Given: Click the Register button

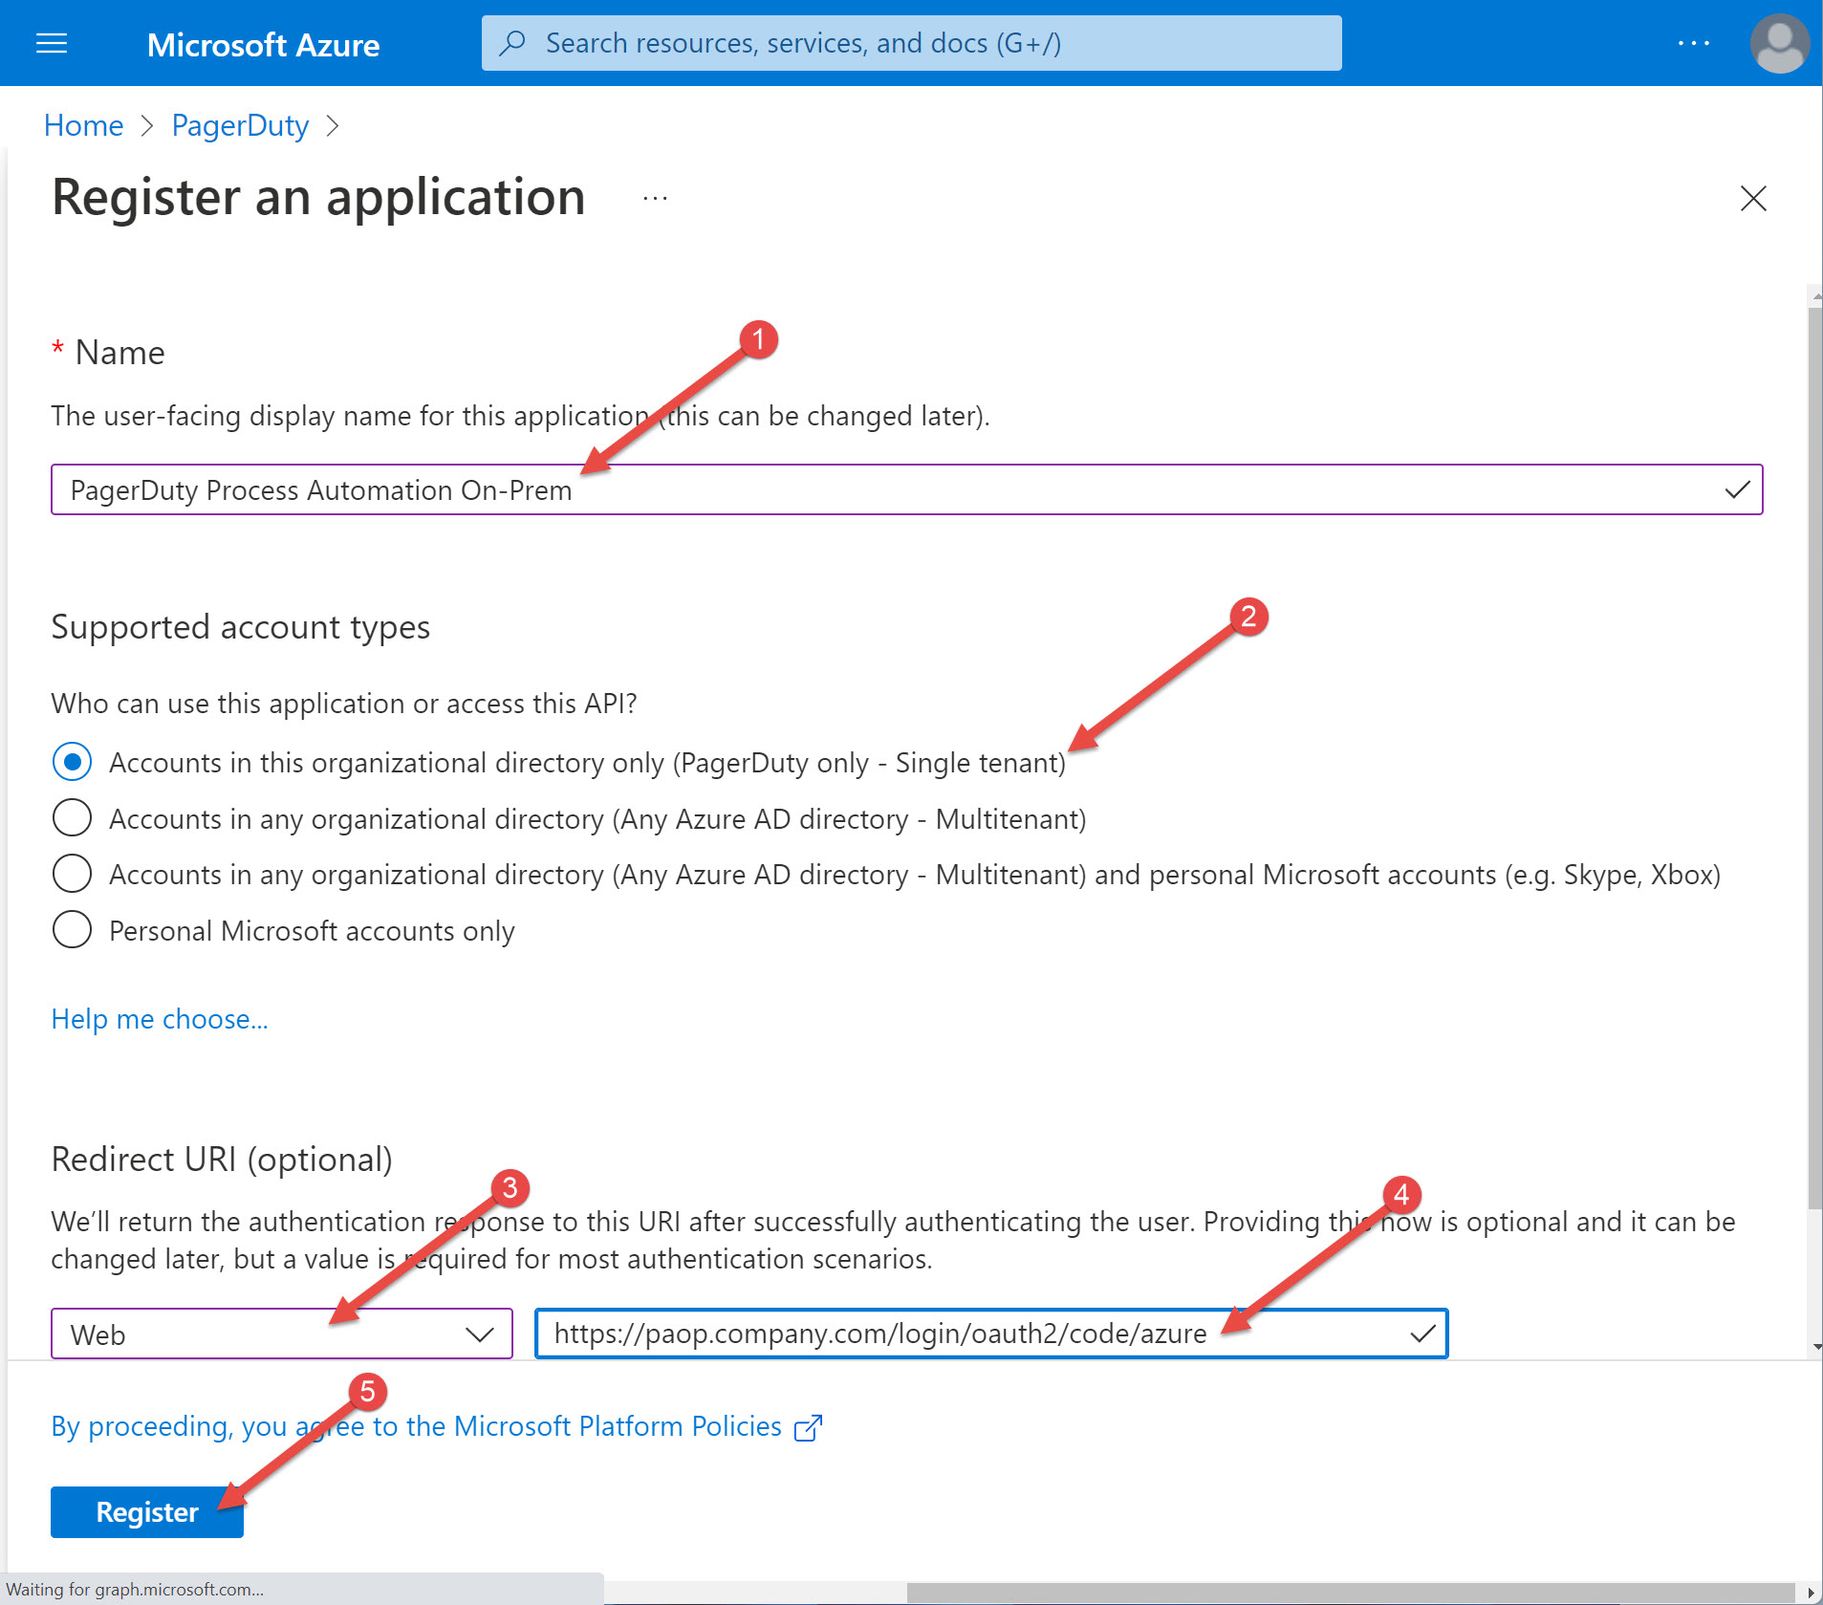Looking at the screenshot, I should (x=147, y=1512).
